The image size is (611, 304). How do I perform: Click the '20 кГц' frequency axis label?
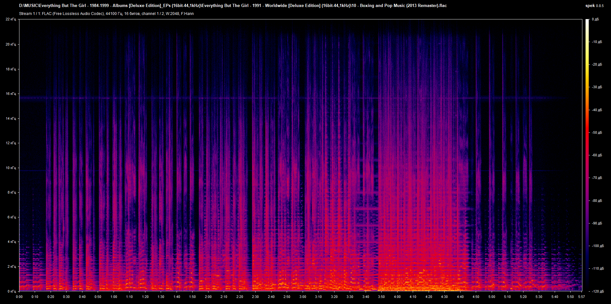(x=11, y=44)
